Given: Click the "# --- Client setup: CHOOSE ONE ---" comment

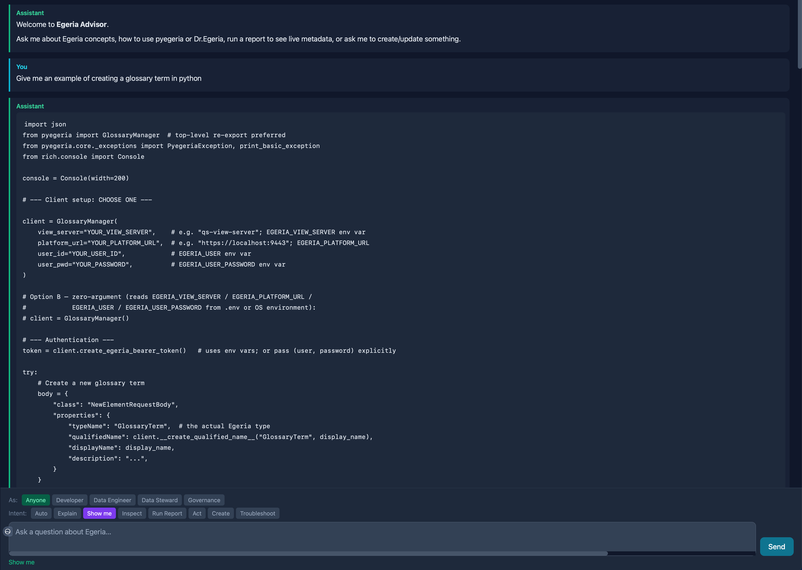Looking at the screenshot, I should 87,199.
